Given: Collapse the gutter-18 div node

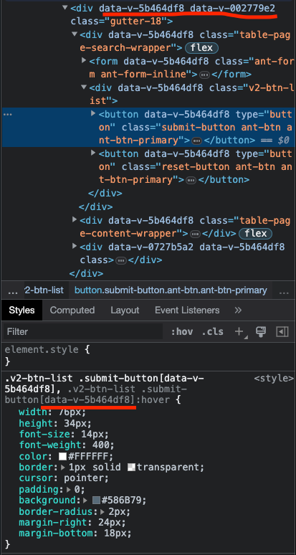Looking at the screenshot, I should [x=65, y=7].
